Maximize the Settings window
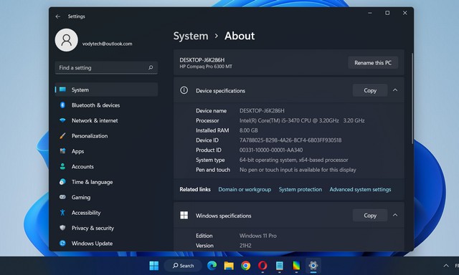Screen dimensions: 459x275 pyautogui.click(x=387, y=13)
